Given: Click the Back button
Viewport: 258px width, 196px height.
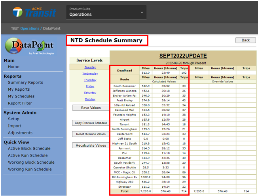Looking at the screenshot, I should 245,40.
